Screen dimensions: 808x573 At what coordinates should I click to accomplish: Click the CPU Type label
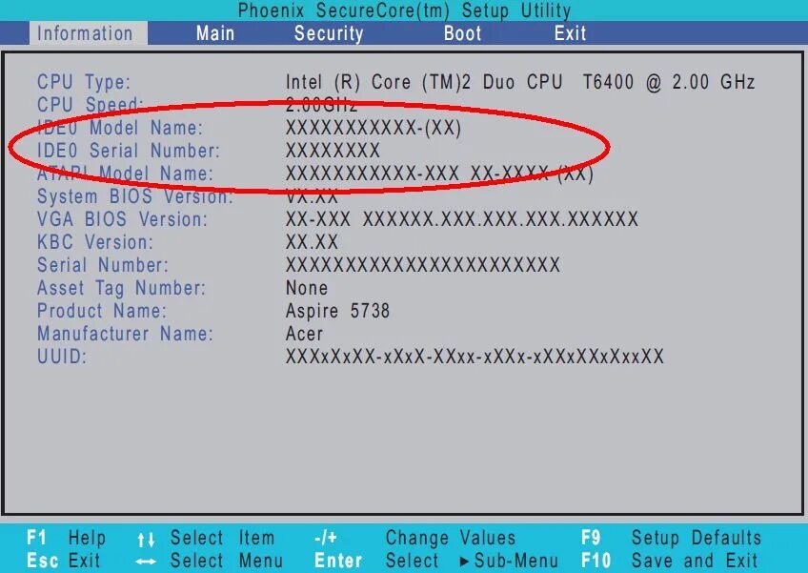click(x=84, y=82)
